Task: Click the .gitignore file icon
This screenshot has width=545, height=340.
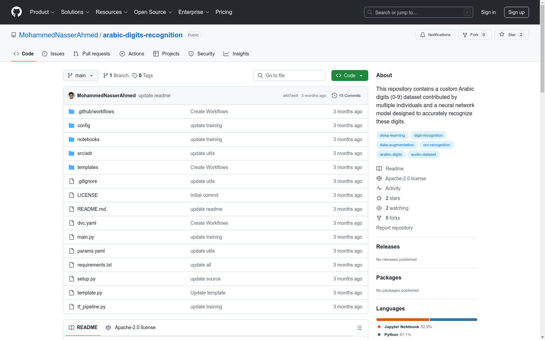Action: [x=72, y=181]
